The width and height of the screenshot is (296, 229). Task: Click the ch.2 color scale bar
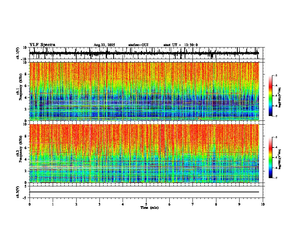271,158
